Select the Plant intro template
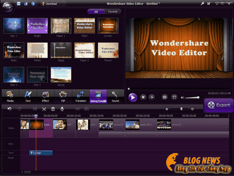This screenshot has width=234, height=176. [x=85, y=25]
